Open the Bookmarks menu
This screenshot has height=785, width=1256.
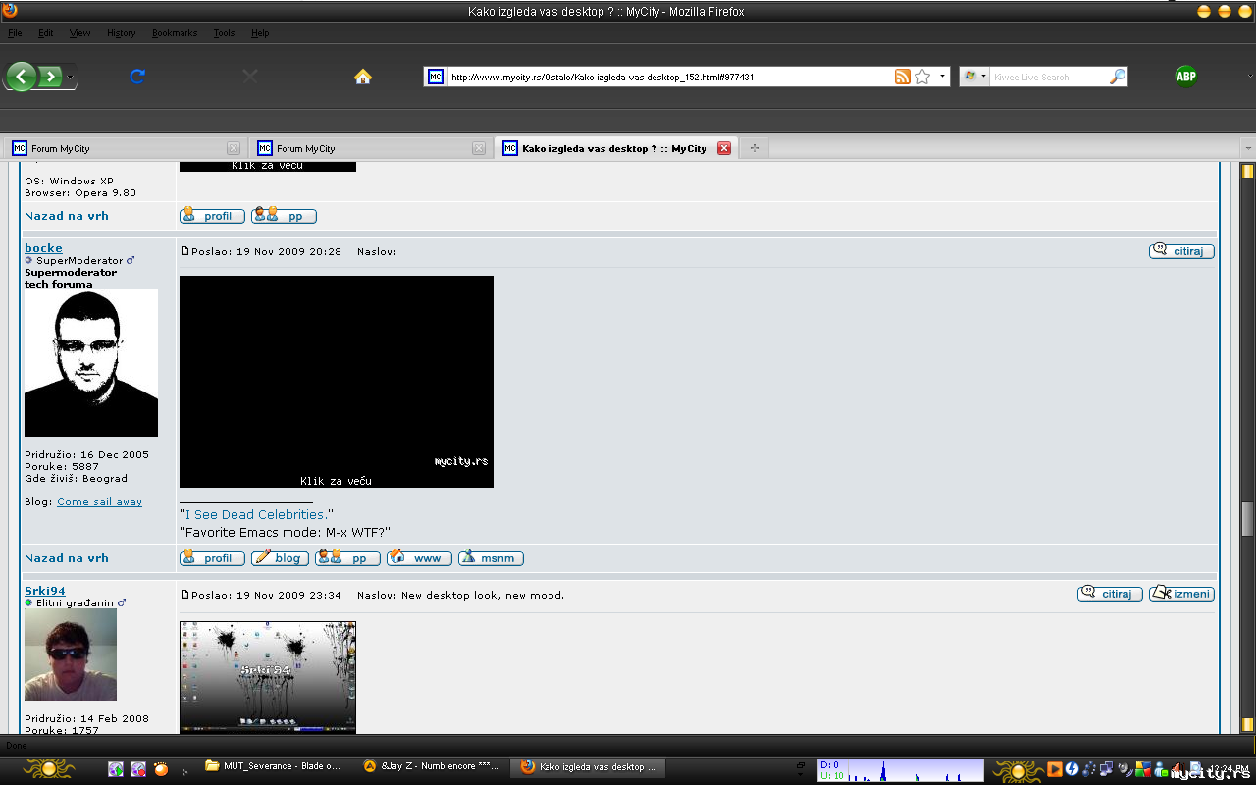point(175,33)
